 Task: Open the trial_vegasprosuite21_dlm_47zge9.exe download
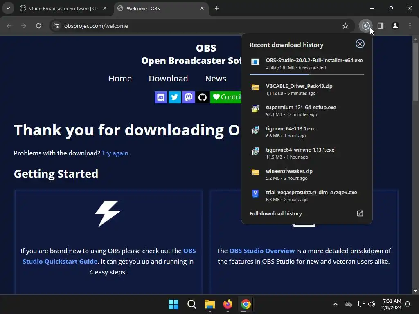[x=307, y=196]
